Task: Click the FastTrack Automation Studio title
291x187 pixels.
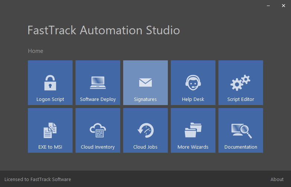Action: pos(103,30)
